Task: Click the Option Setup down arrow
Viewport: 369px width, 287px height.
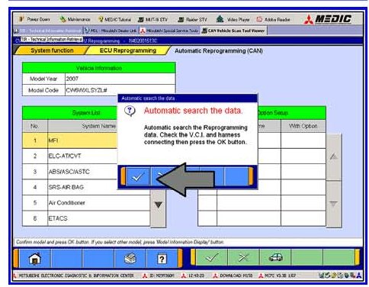Action: [x=333, y=204]
